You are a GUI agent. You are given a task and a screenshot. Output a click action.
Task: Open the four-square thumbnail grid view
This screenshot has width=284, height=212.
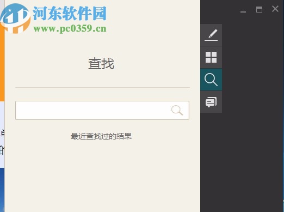[211, 57]
